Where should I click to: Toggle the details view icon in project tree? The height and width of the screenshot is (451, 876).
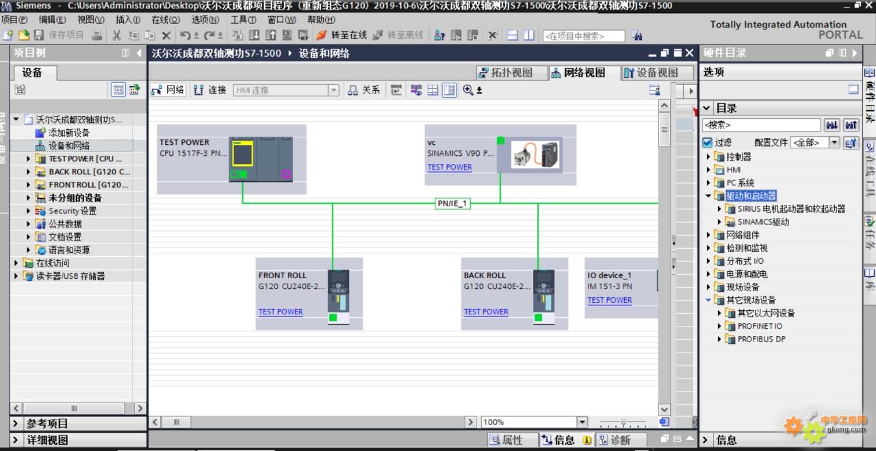(118, 90)
